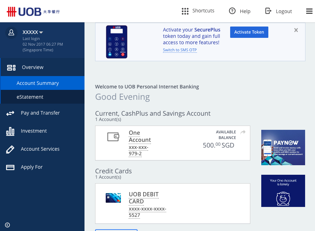The width and height of the screenshot is (315, 231).
Task: Open the Pay and Transfer menu
Action: [x=42, y=113]
